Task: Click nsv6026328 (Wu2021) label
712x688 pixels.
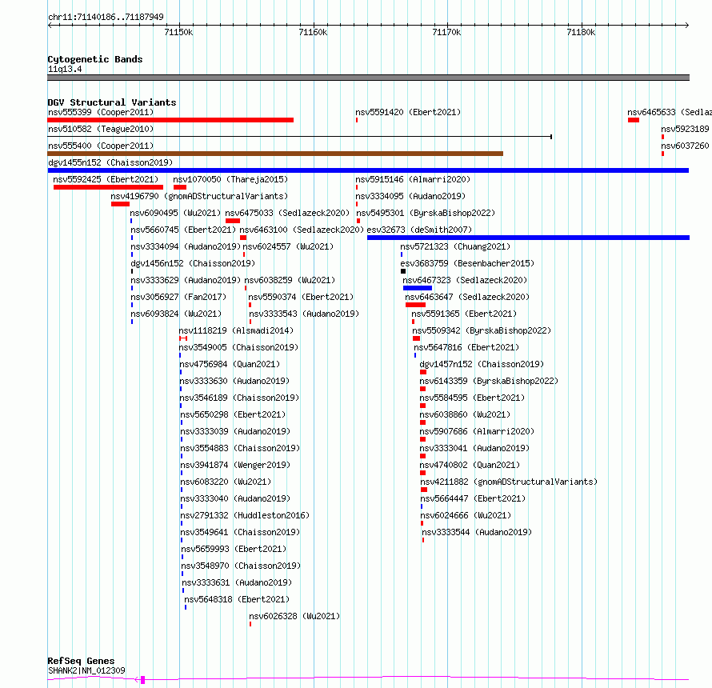Action: [x=294, y=616]
